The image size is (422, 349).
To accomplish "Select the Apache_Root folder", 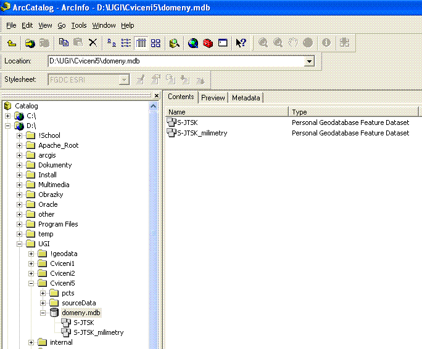I will (x=59, y=145).
